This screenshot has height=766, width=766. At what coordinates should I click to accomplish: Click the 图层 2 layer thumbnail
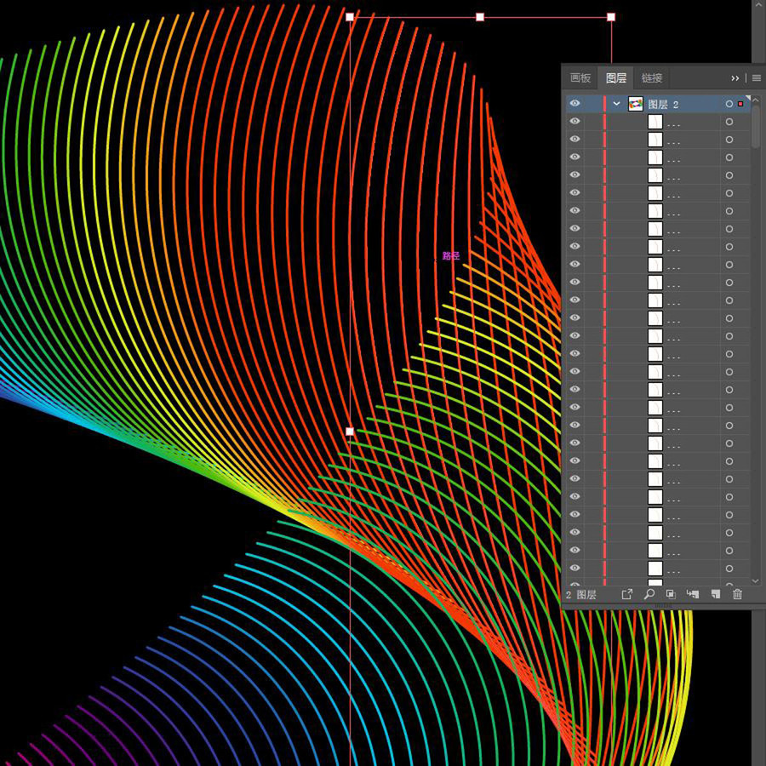[x=635, y=104]
